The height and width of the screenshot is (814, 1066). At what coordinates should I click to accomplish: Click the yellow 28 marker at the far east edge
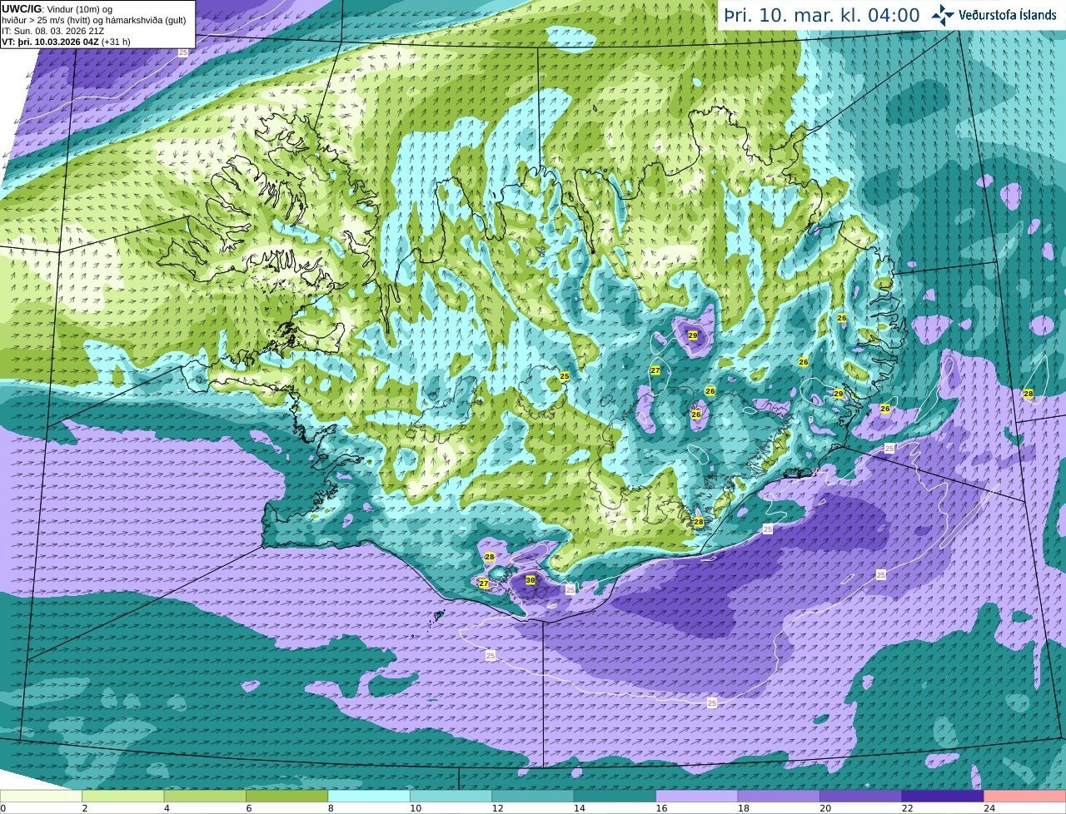[x=1029, y=394]
